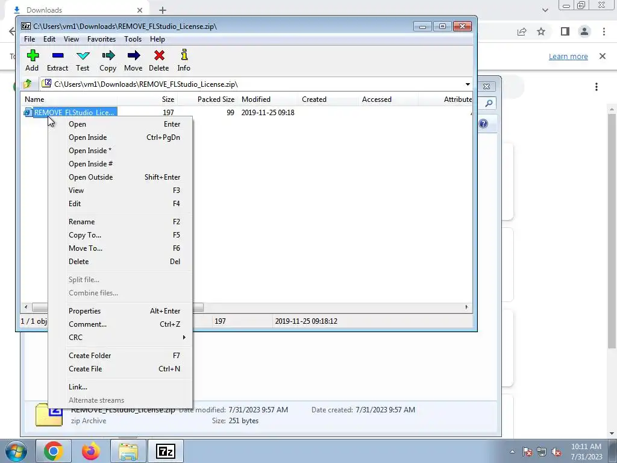The image size is (617, 463).
Task: Open Chrome from the taskbar
Action: pyautogui.click(x=54, y=451)
